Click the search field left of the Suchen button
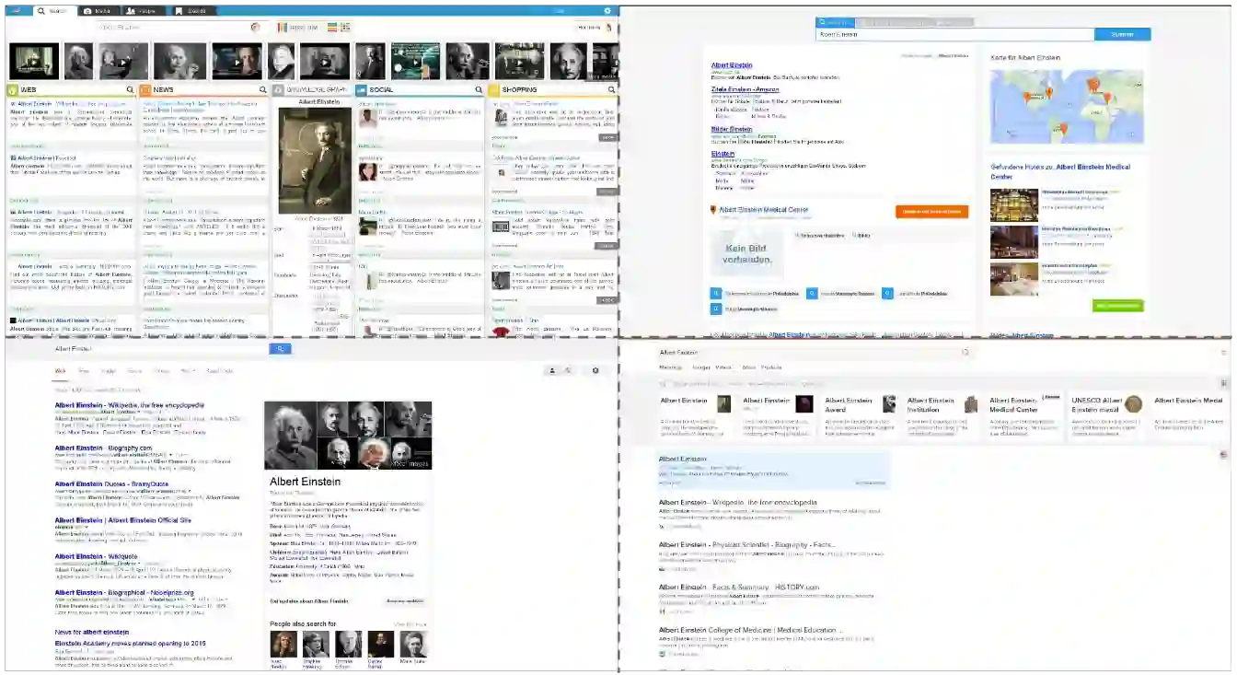Image resolution: width=1237 pixels, height=675 pixels. pos(954,34)
